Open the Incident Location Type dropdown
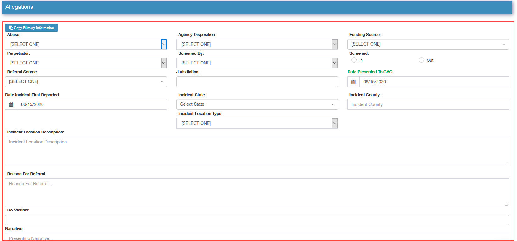This screenshot has width=517, height=241. coord(257,123)
